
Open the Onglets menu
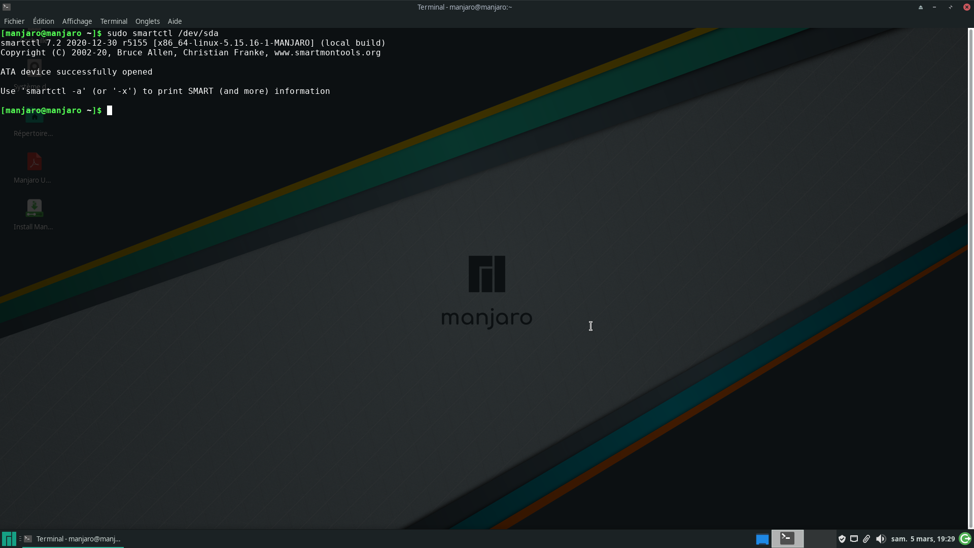tap(148, 21)
